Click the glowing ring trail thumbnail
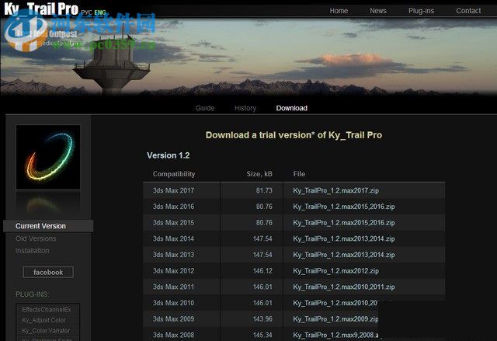This screenshot has width=497, height=341. [48, 157]
